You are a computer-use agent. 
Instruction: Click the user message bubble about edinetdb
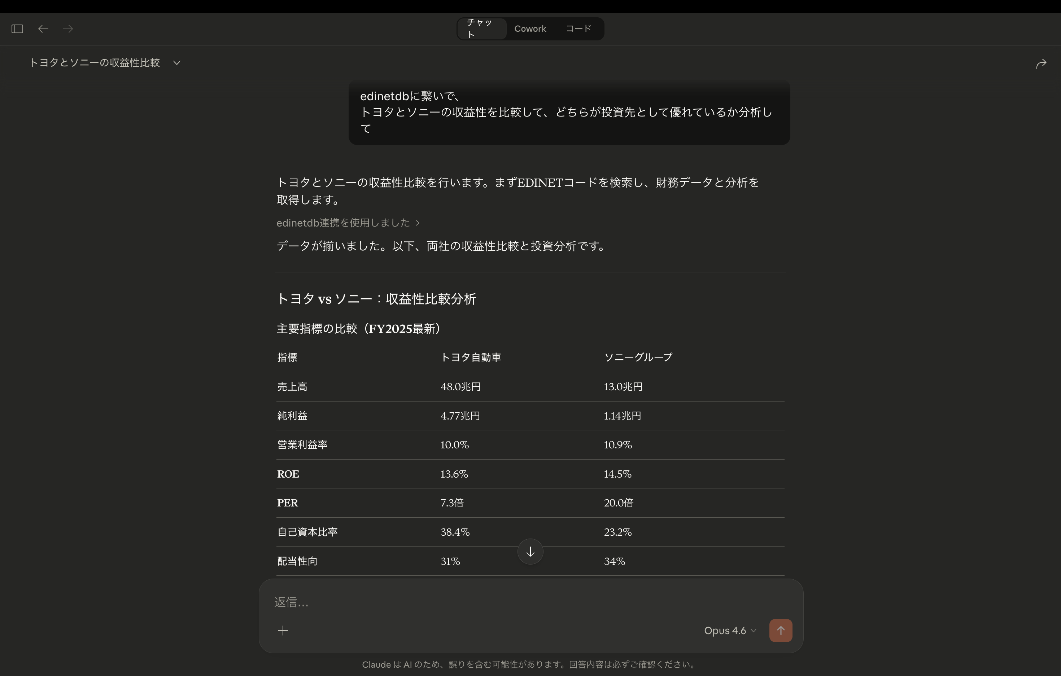pos(568,112)
